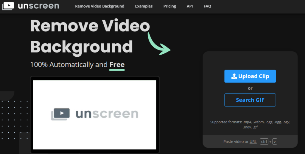
Task: Go to the Examples page
Action: (144, 6)
